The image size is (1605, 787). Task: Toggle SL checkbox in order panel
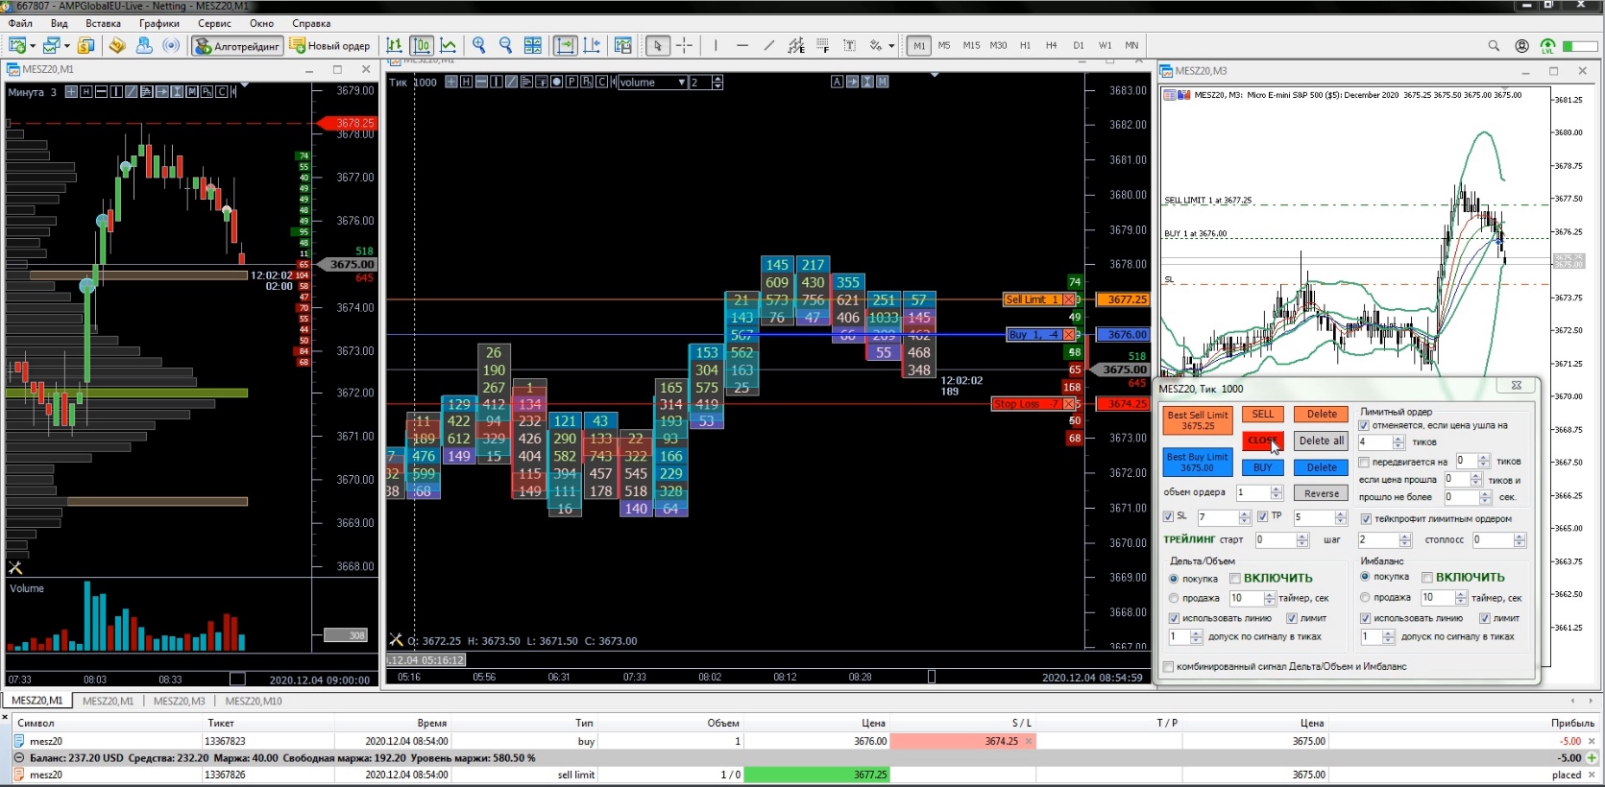pyautogui.click(x=1169, y=516)
